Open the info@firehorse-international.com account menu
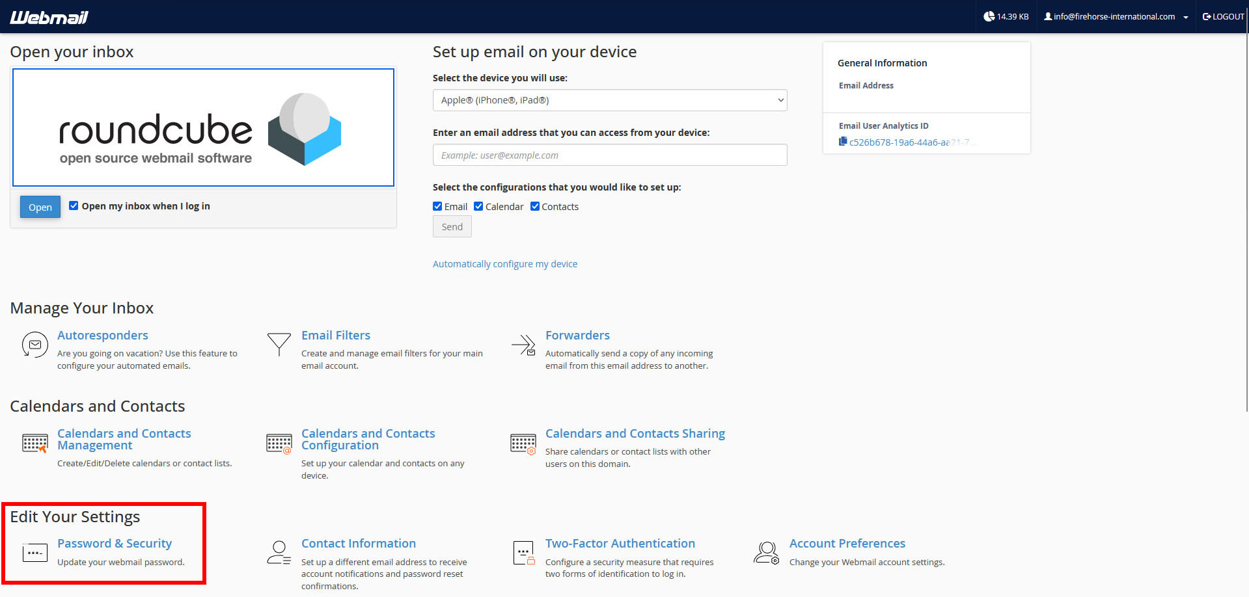Screen dimensions: 1249x597 tap(1116, 17)
